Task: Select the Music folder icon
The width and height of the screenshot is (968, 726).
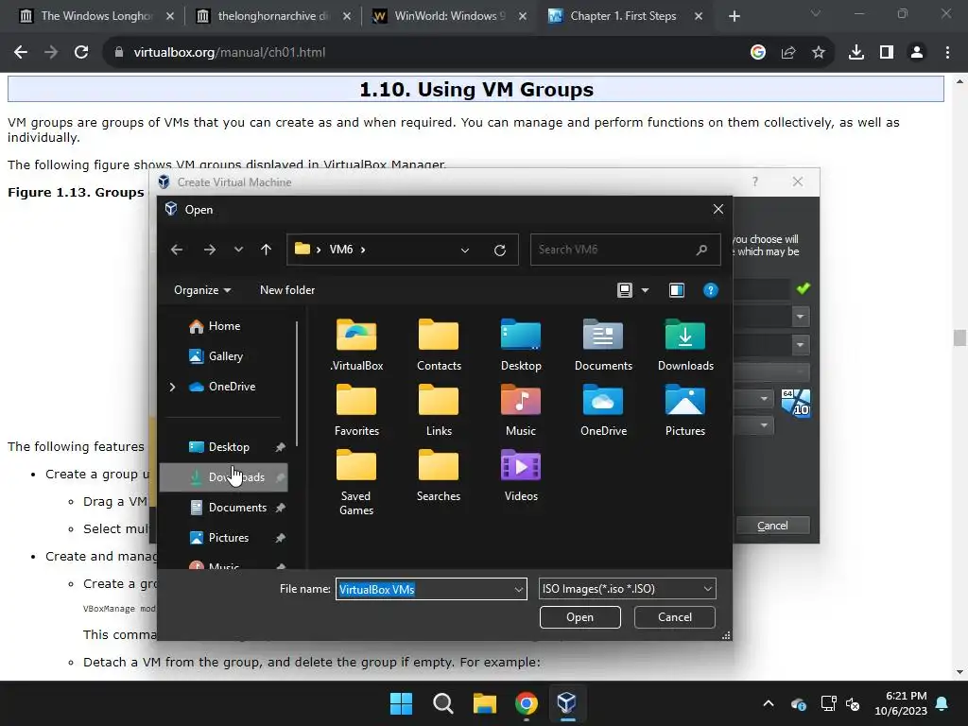Action: (521, 401)
